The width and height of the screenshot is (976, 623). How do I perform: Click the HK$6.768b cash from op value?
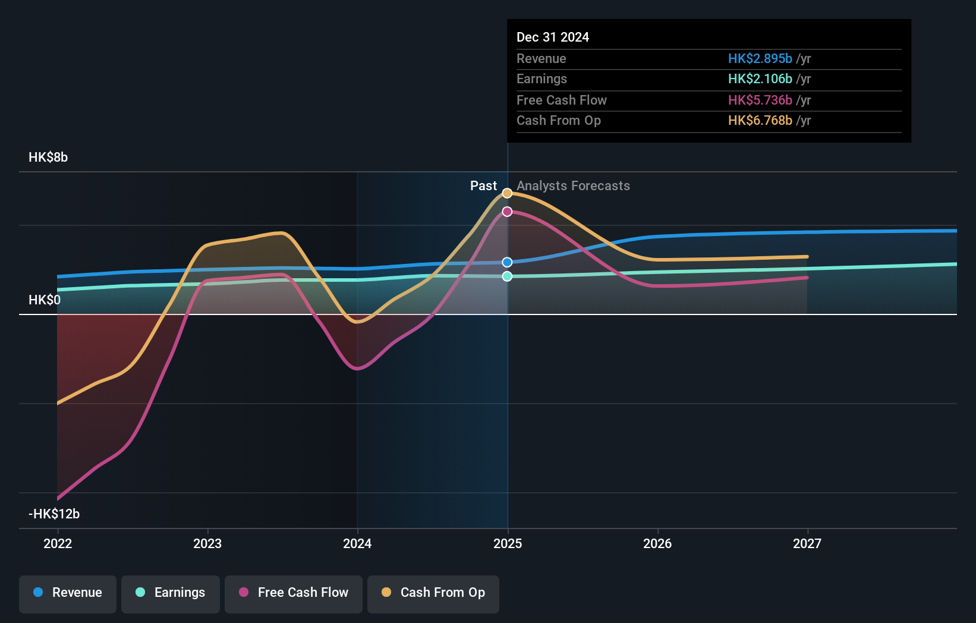click(x=760, y=121)
